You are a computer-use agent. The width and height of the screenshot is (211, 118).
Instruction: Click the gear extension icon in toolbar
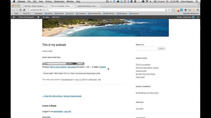186,10
